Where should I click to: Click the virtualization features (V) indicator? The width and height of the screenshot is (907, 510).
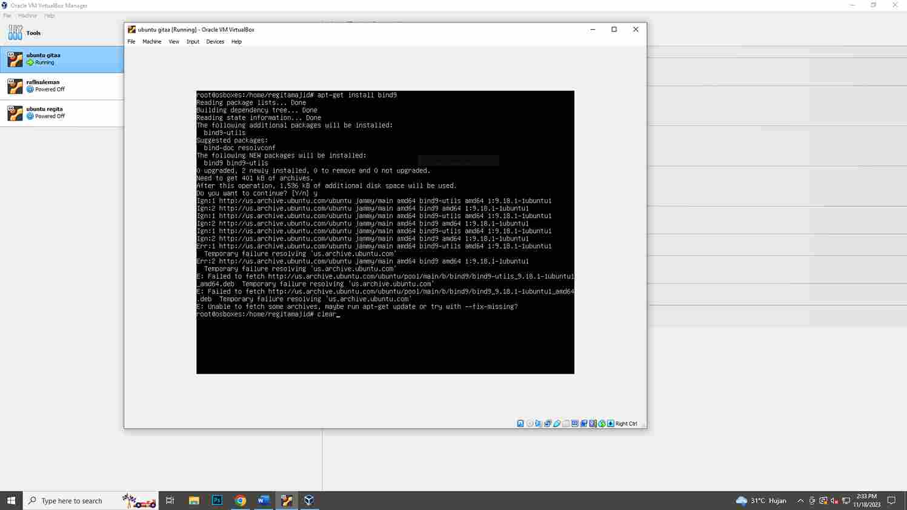593,423
